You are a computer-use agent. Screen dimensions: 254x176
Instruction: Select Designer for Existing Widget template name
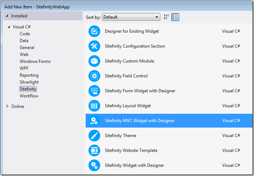click(132, 31)
